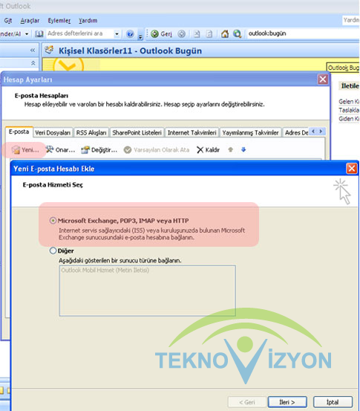Click the Onar... repair button
The image size is (360, 411).
(60, 149)
